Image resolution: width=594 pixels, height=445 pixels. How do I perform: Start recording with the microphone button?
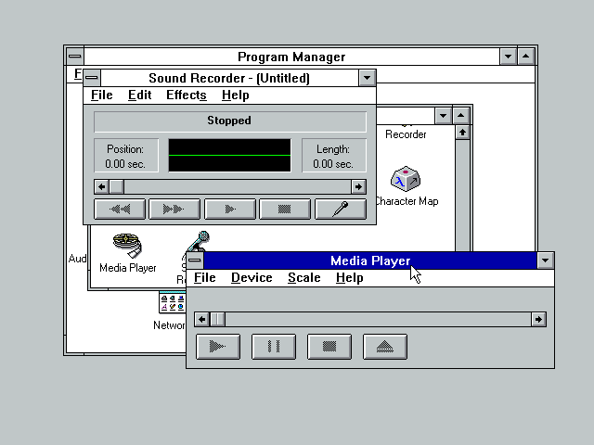341,209
